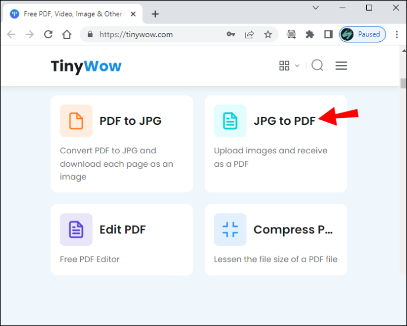
Task: Click the orange PDF to JPG icon
Action: coord(76,121)
